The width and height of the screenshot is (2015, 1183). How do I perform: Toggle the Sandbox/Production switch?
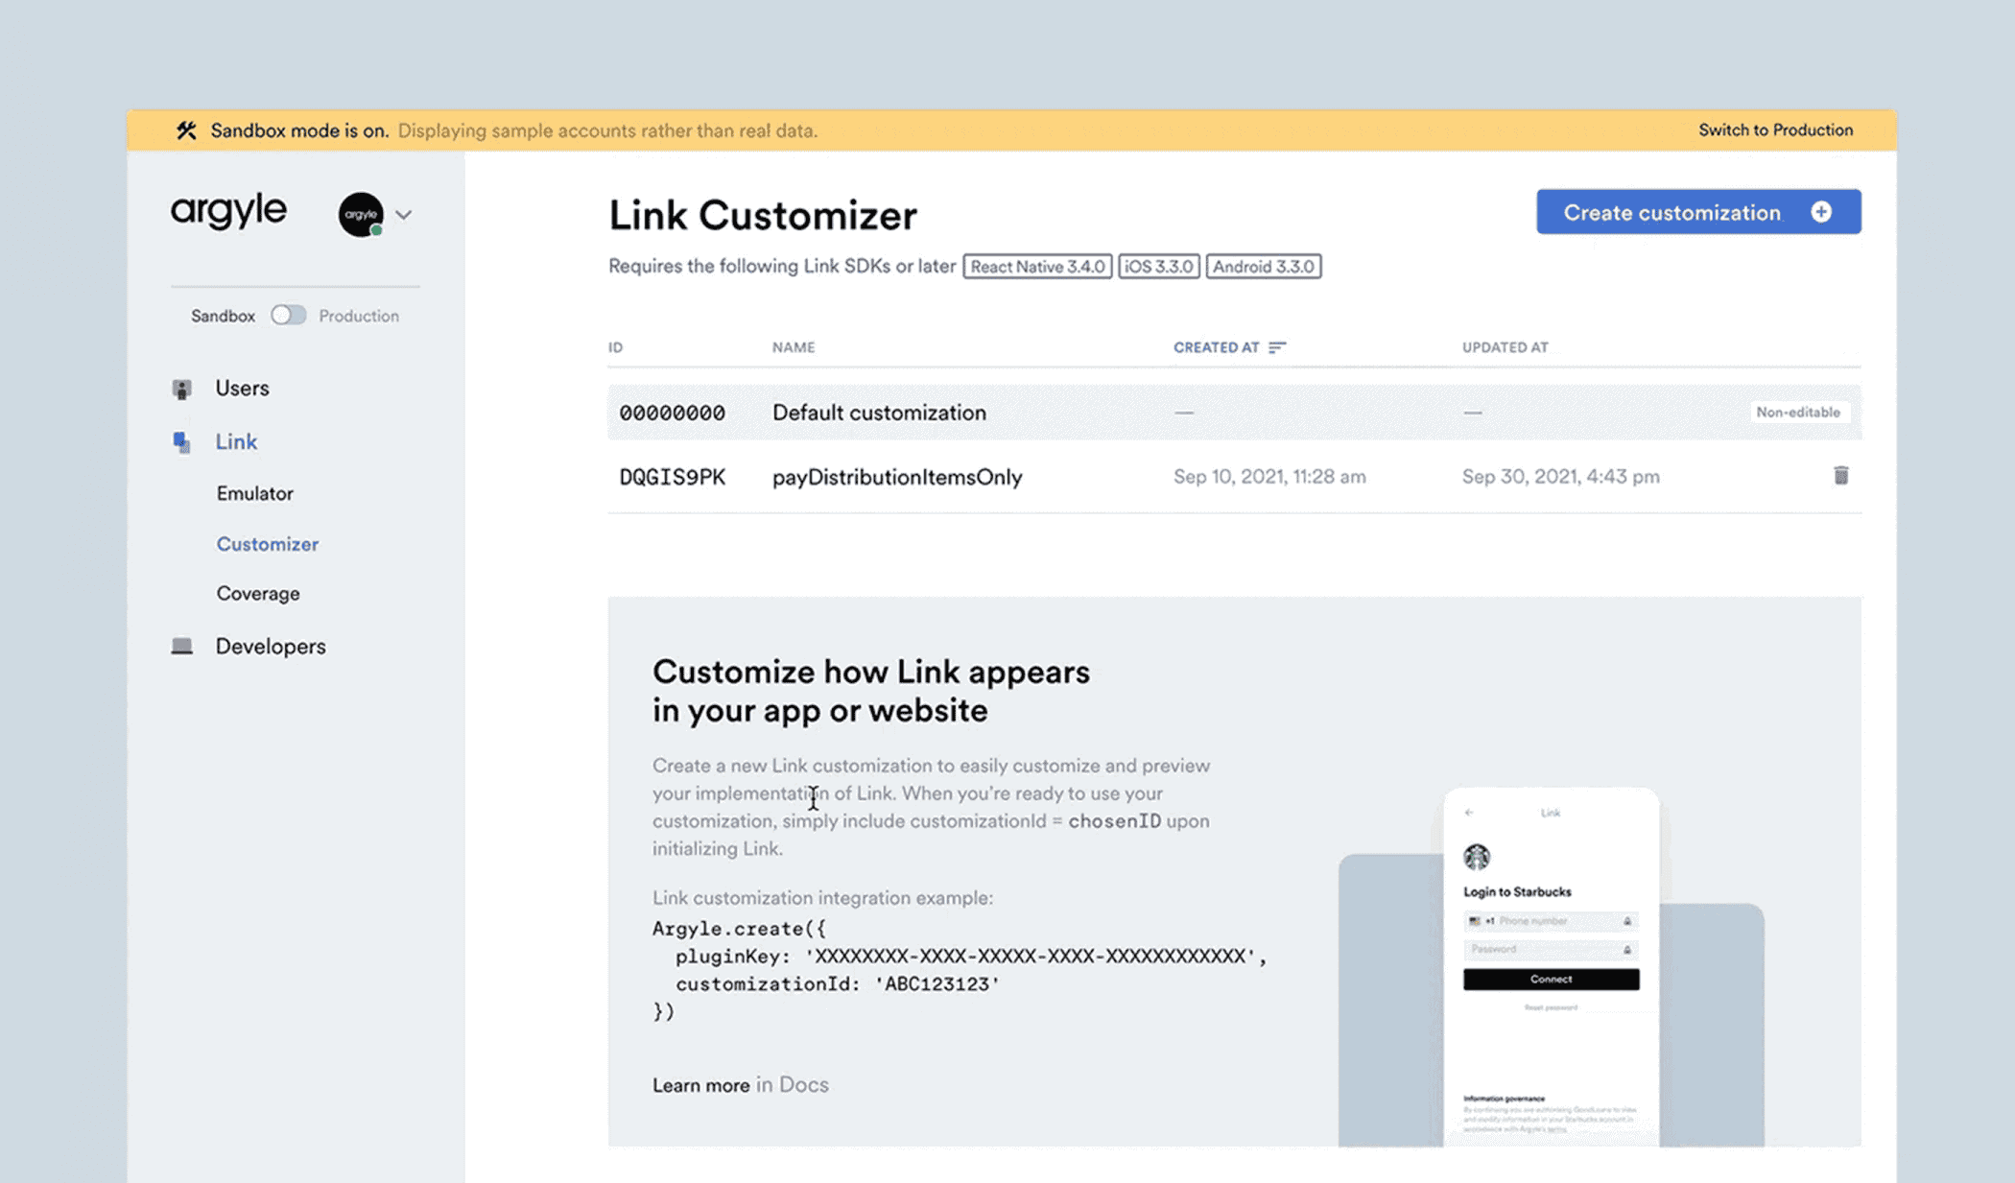click(x=288, y=316)
